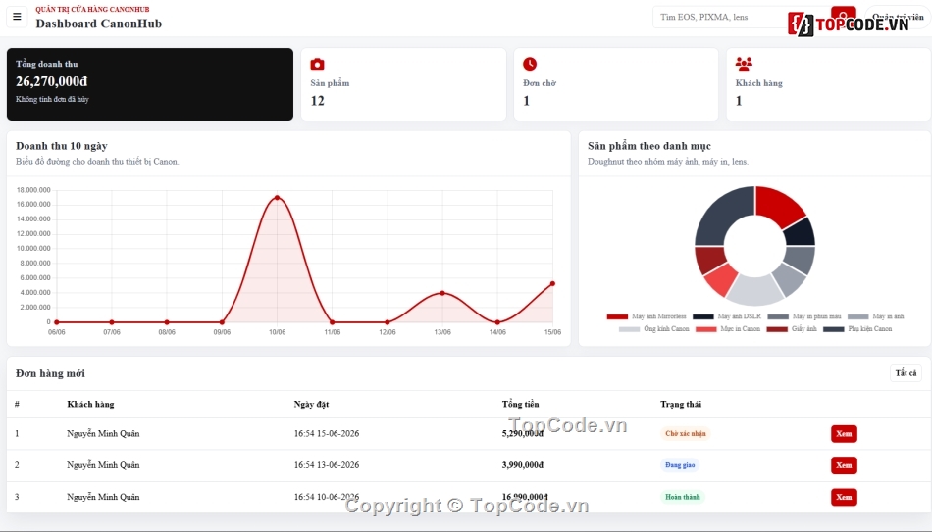Viewport: 932px width, 532px height.
Task: Click the '26,270,000đ' revenue value
Action: click(52, 81)
